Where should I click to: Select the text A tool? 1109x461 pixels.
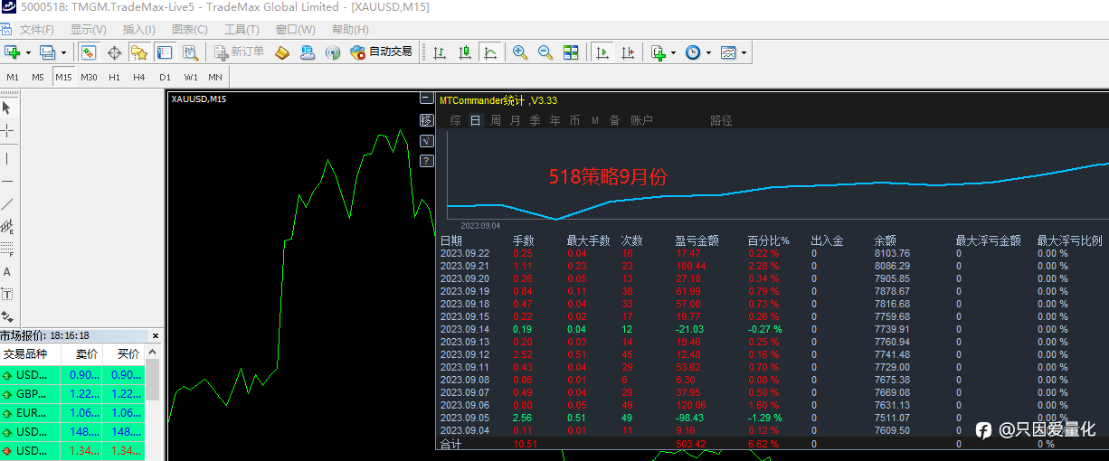7,271
